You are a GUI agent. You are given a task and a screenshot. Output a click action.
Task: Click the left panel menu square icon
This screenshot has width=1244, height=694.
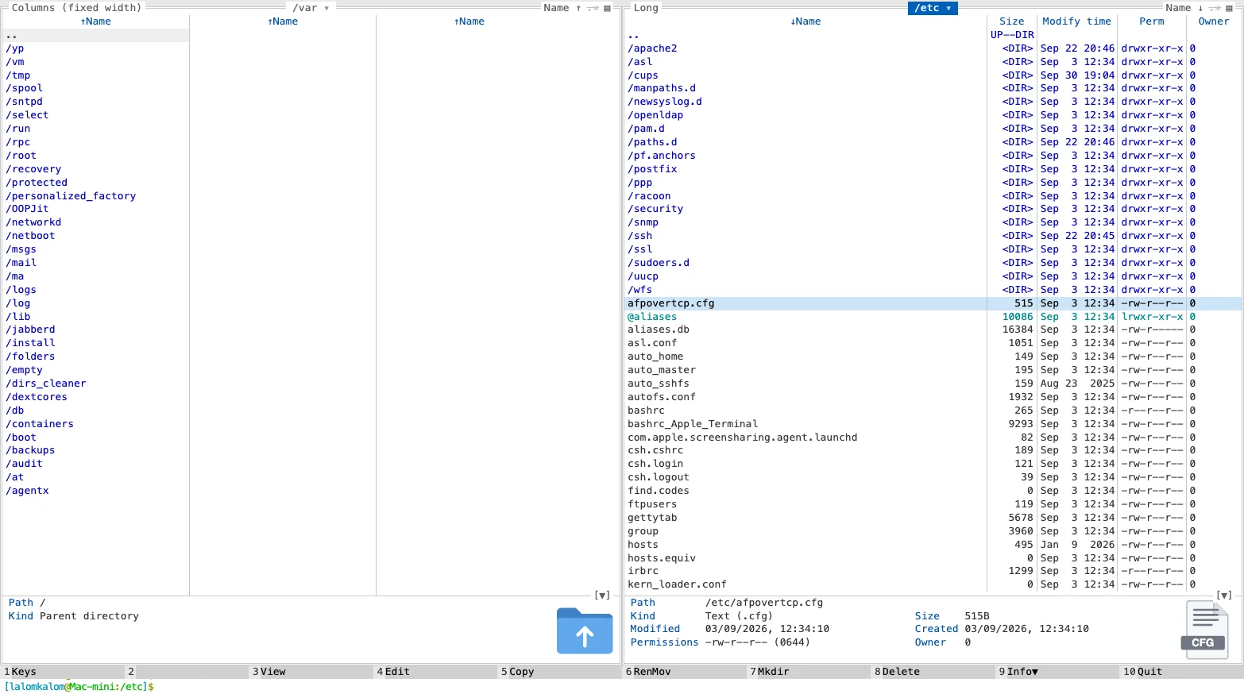pyautogui.click(x=608, y=8)
